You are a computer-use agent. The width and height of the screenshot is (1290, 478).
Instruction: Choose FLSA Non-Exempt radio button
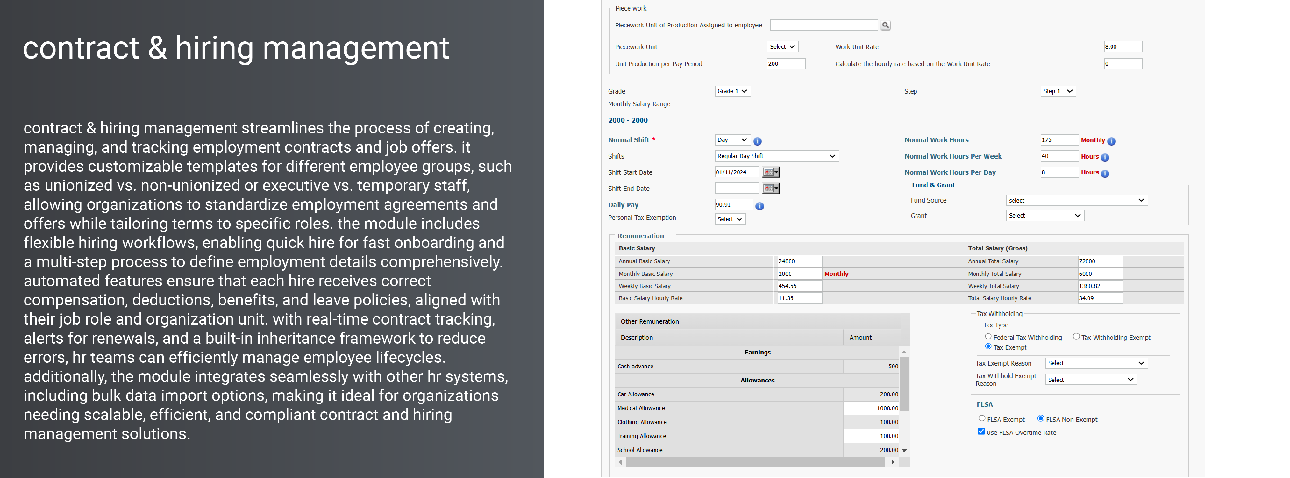pos(1040,418)
